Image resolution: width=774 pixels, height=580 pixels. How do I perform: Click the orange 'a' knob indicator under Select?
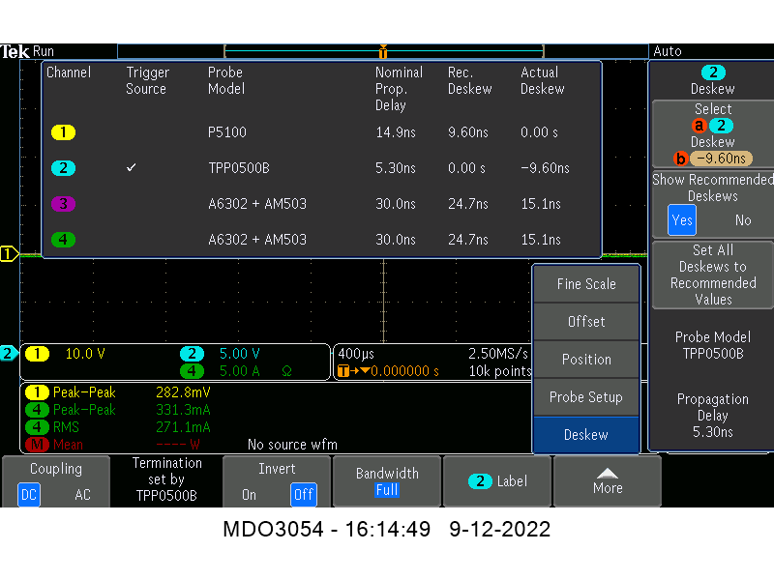699,126
